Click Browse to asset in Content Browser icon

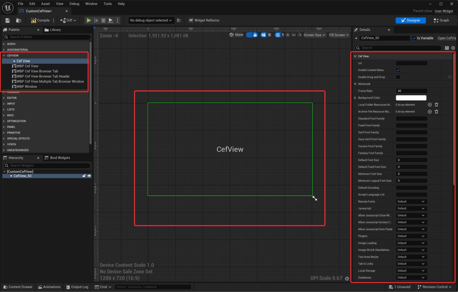pos(19,20)
